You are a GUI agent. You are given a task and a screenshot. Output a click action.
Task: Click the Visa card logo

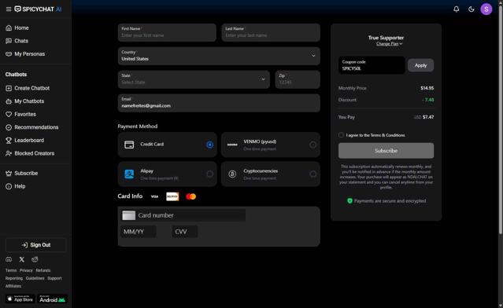tap(154, 196)
